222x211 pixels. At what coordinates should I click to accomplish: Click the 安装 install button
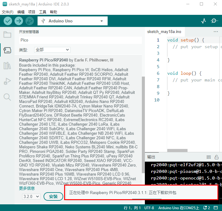click(x=53, y=196)
